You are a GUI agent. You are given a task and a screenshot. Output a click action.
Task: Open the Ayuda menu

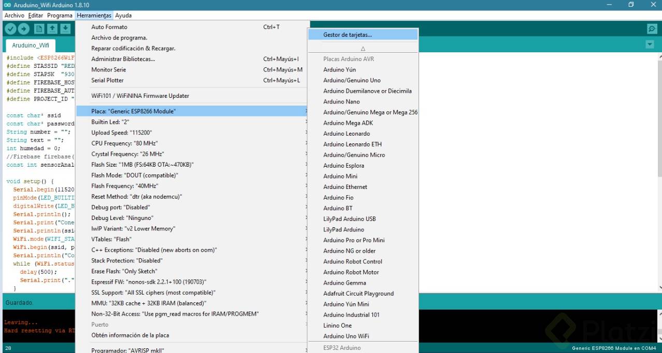pos(123,16)
